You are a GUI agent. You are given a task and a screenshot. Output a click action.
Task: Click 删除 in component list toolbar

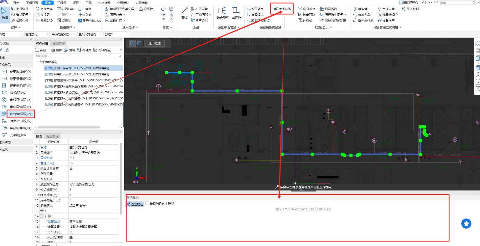[57, 50]
